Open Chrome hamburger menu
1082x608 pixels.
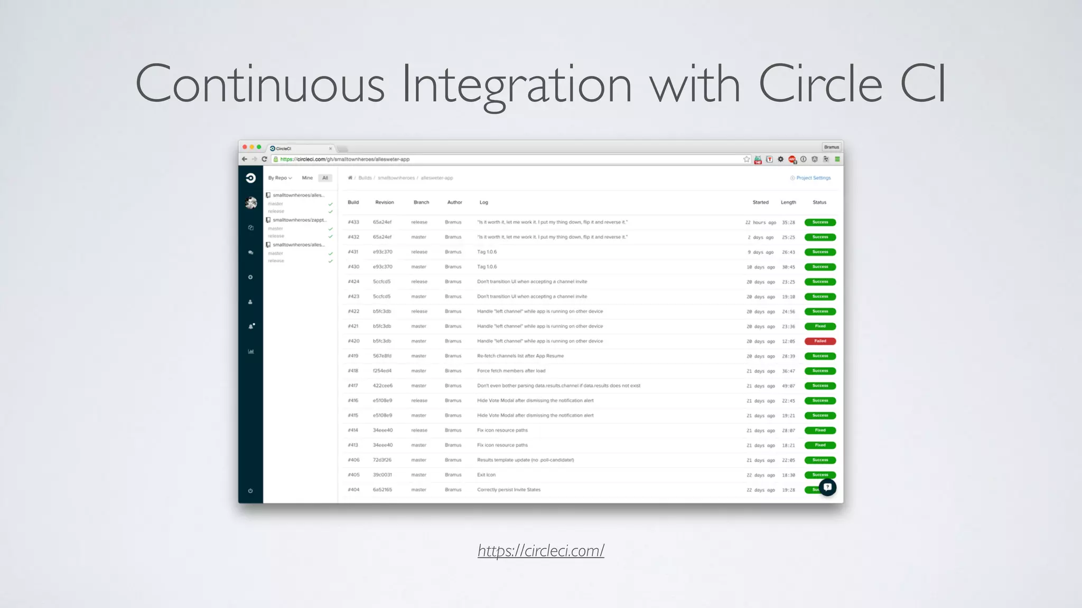click(x=837, y=159)
